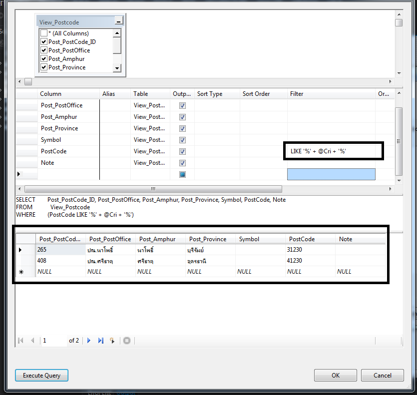Toggle output checkbox in empty row

182,174
